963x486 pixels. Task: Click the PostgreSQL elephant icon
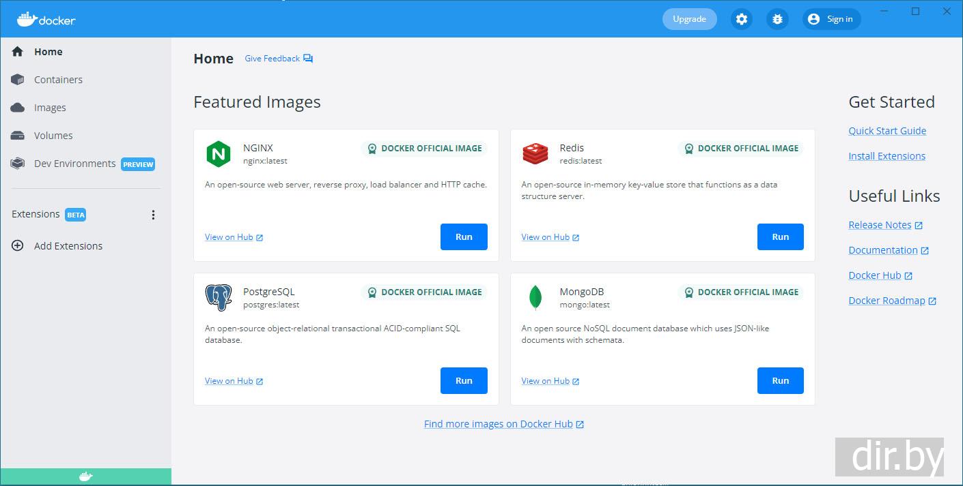[219, 298]
